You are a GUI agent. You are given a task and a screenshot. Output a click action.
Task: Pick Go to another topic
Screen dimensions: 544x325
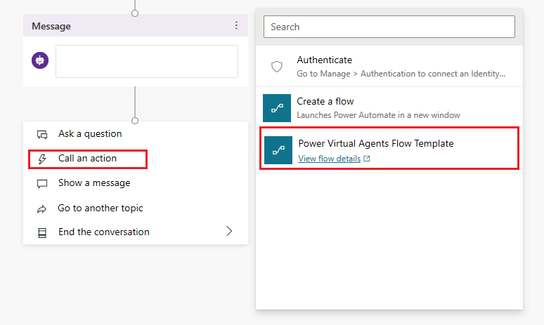(101, 208)
